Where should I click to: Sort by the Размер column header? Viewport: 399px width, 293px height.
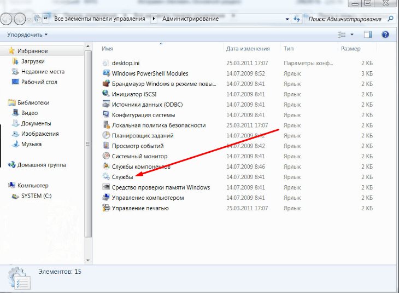pos(351,48)
